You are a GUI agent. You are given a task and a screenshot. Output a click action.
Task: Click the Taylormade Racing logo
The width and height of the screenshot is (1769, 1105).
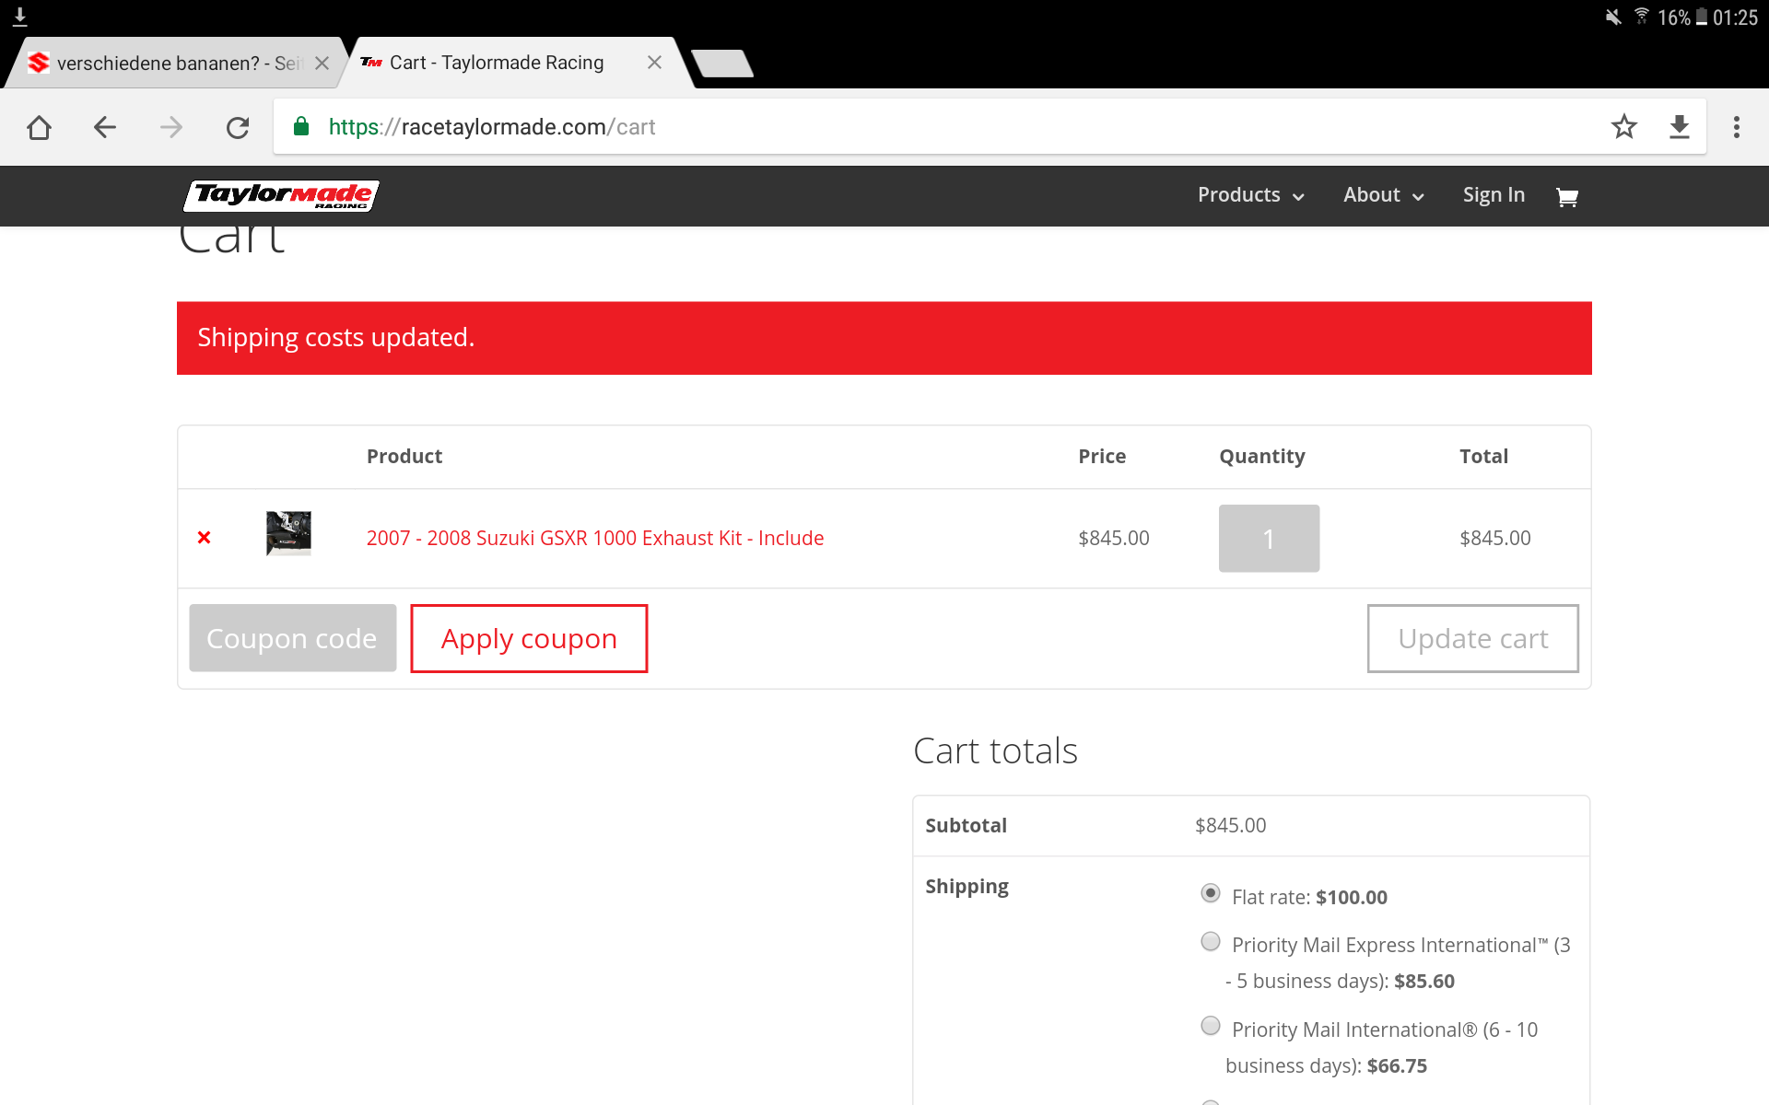[282, 195]
